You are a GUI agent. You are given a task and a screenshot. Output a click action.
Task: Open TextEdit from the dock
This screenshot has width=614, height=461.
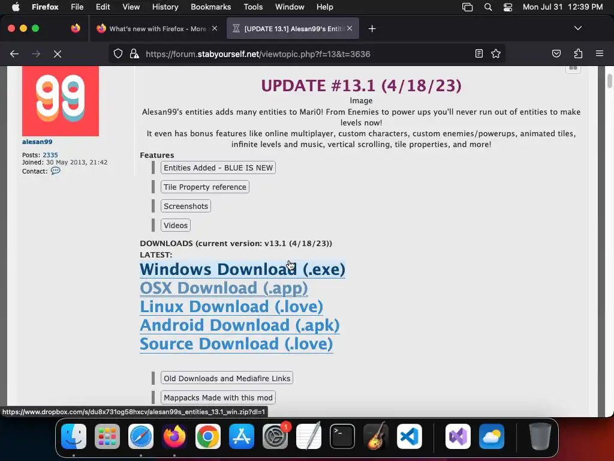pyautogui.click(x=309, y=436)
